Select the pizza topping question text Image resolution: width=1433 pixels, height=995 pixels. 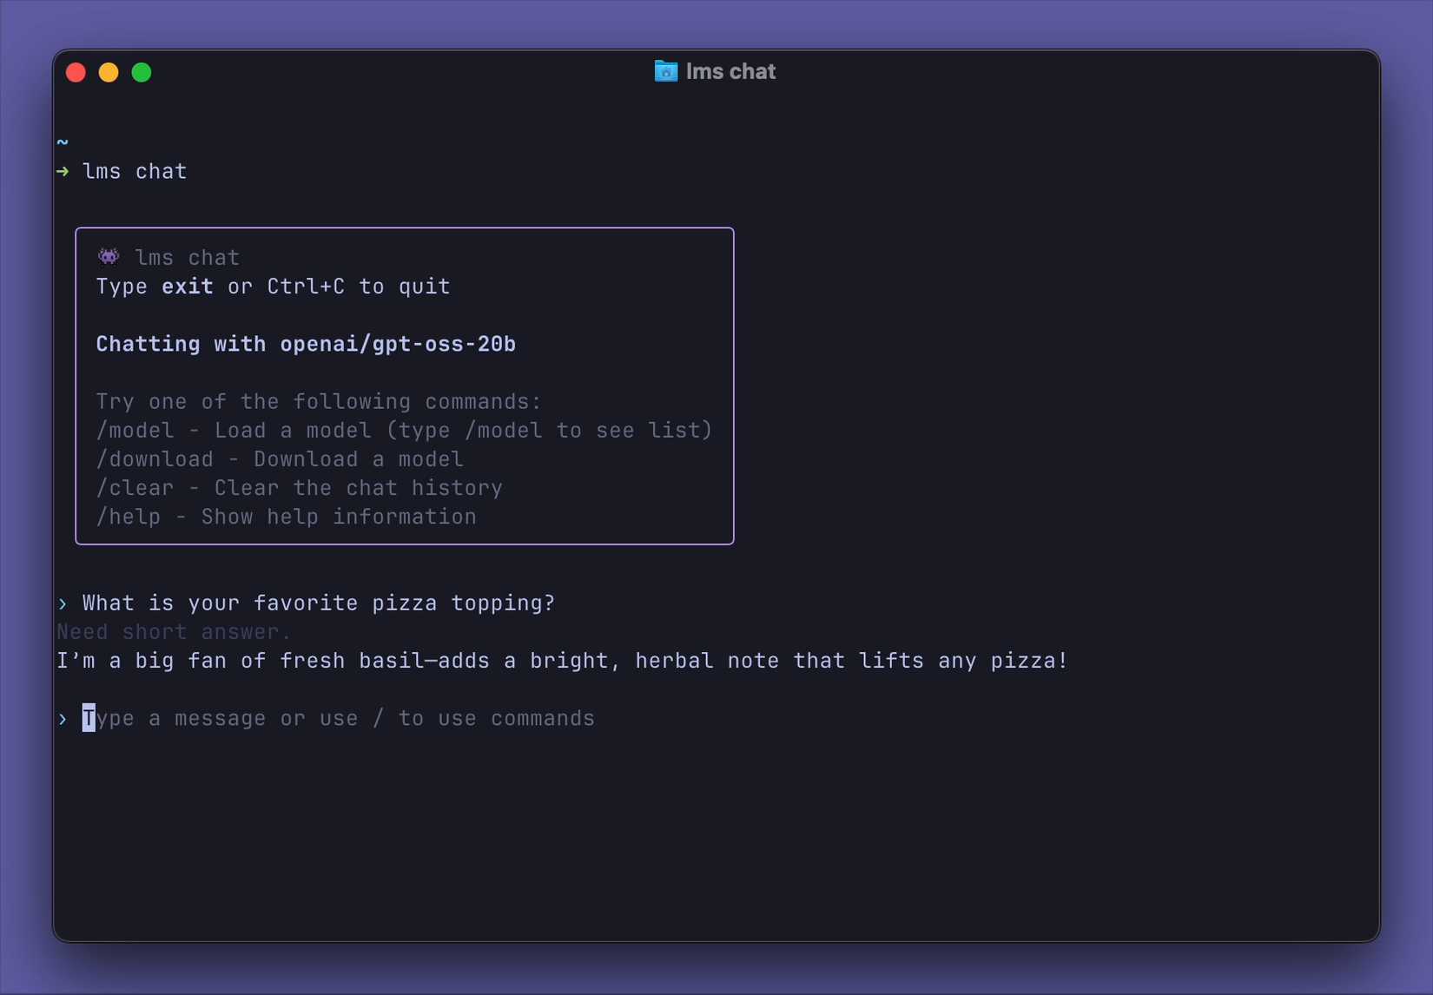coord(318,603)
